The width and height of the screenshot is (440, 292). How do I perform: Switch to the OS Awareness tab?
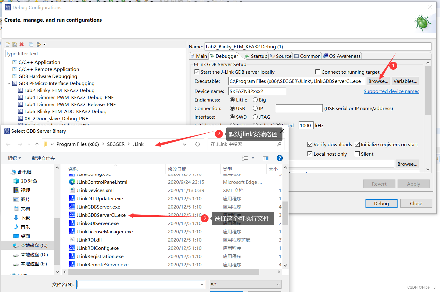[342, 56]
